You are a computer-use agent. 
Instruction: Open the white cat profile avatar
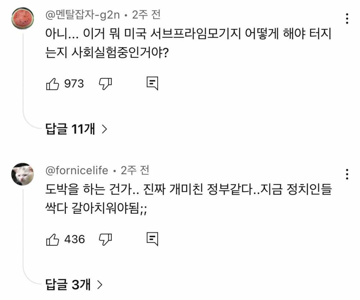click(23, 174)
